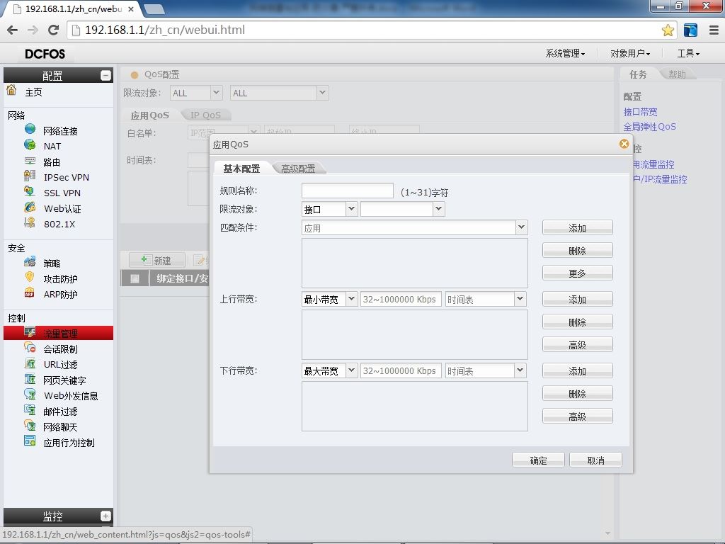This screenshot has width=725, height=544.
Task: Click the globe icon for 网络连接
Action: [30, 129]
